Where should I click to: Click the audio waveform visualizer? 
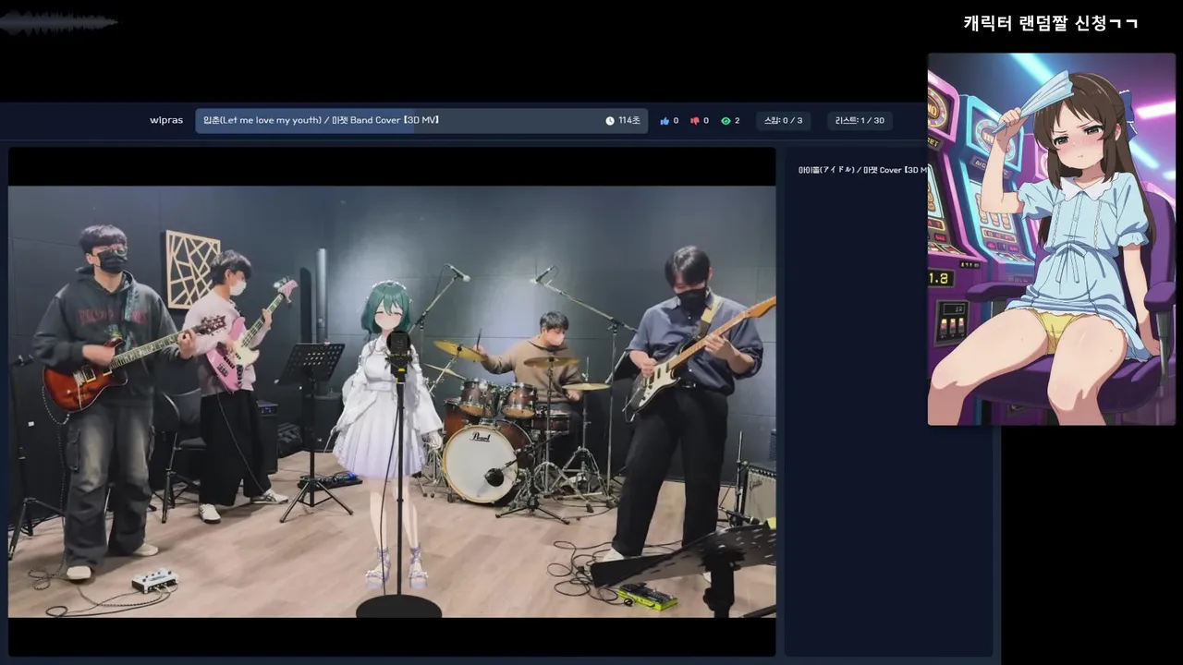click(58, 23)
